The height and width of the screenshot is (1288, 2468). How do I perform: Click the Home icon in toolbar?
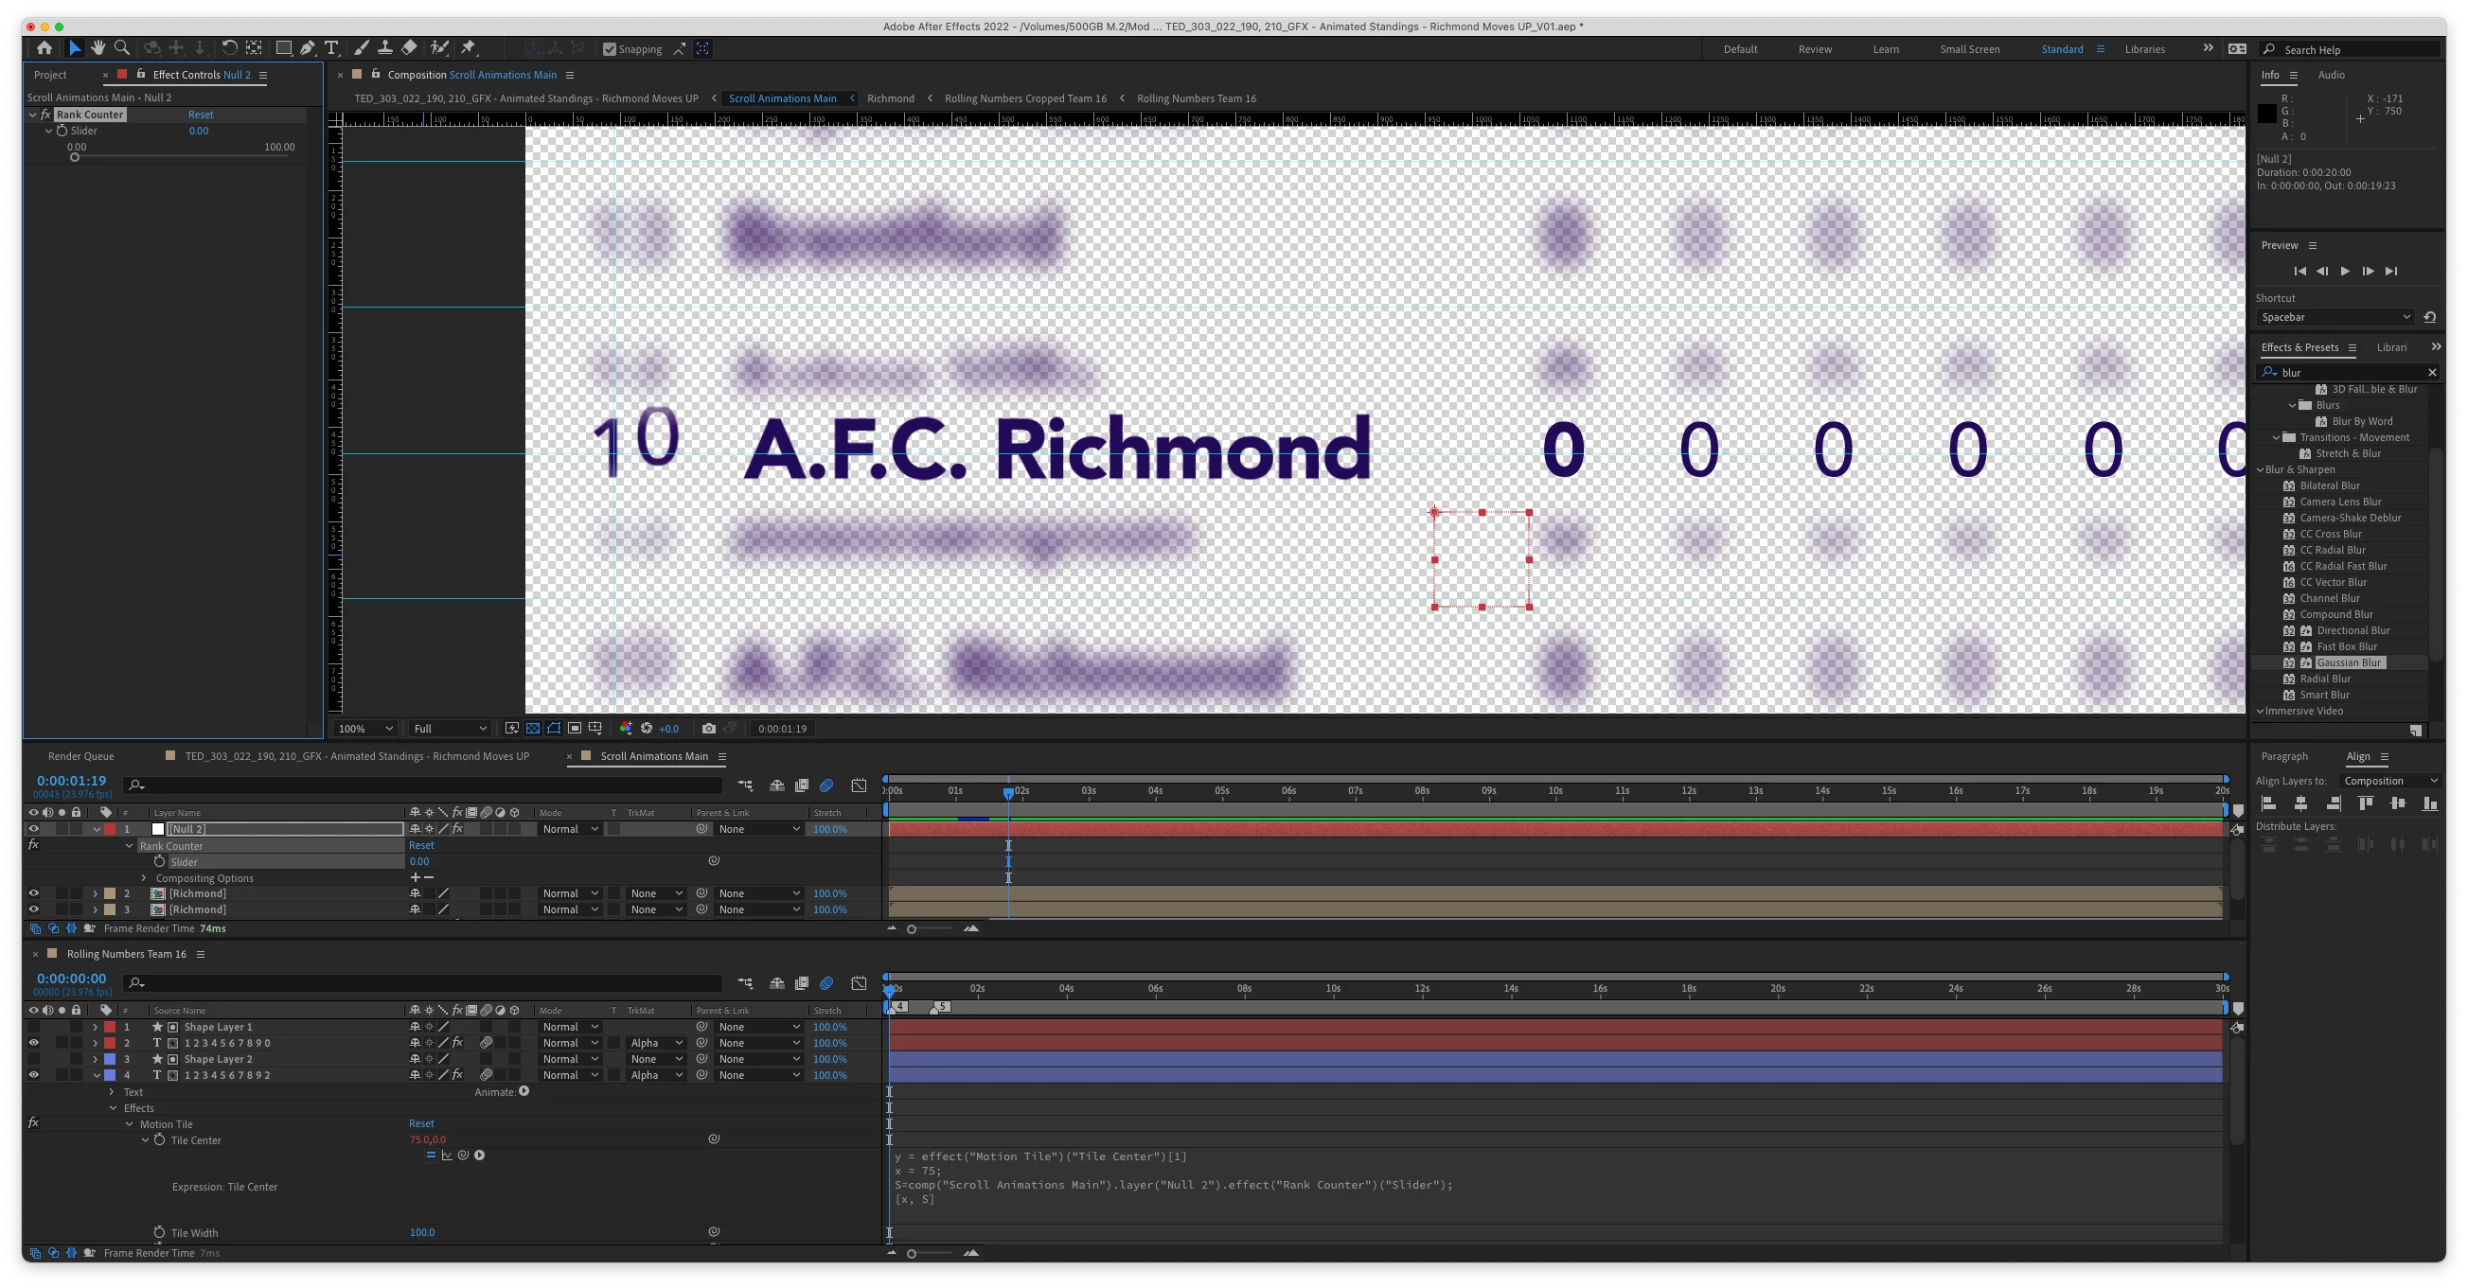pos(44,48)
